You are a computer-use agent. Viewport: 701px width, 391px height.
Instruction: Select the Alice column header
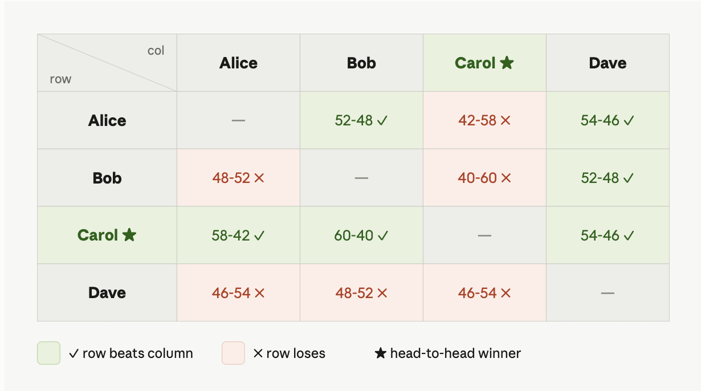click(x=238, y=63)
